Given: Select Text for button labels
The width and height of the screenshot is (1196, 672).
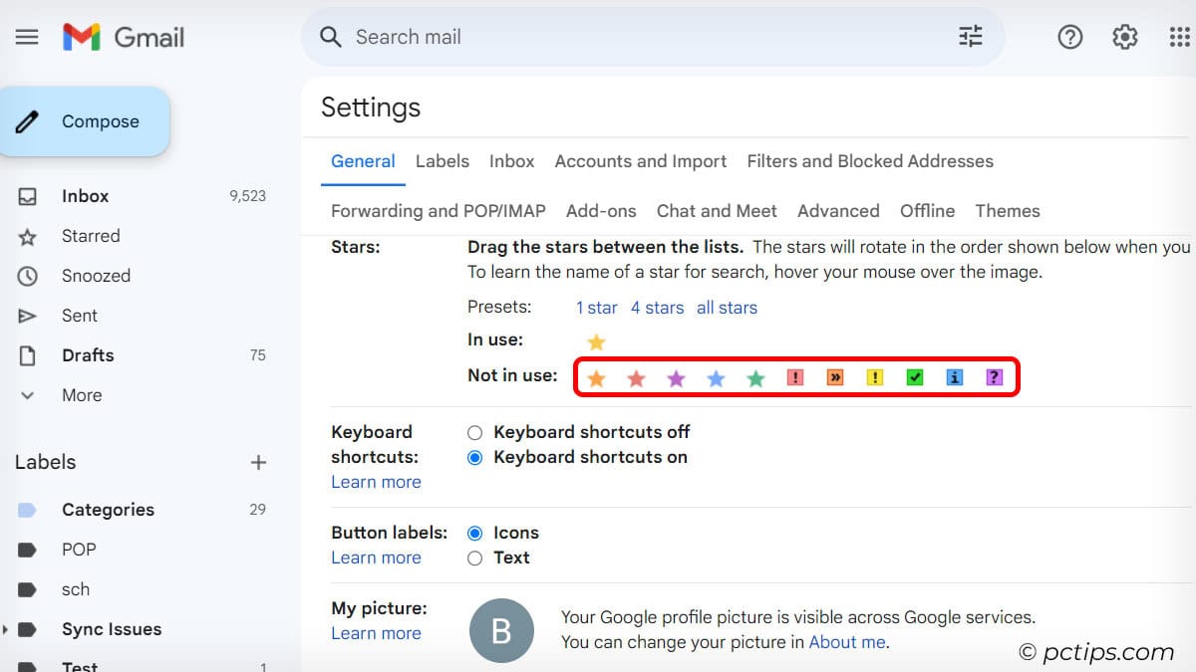Looking at the screenshot, I should (475, 558).
